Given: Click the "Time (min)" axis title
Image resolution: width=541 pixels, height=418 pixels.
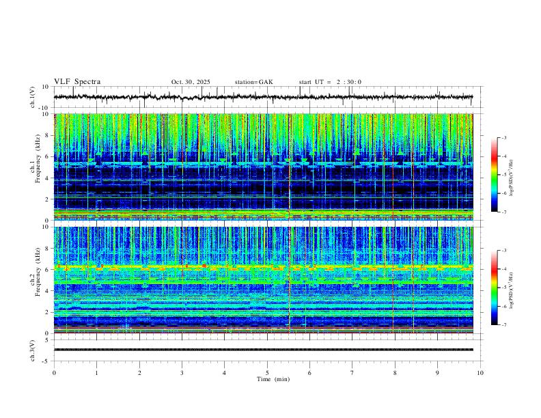Looking at the screenshot, I should click(273, 379).
